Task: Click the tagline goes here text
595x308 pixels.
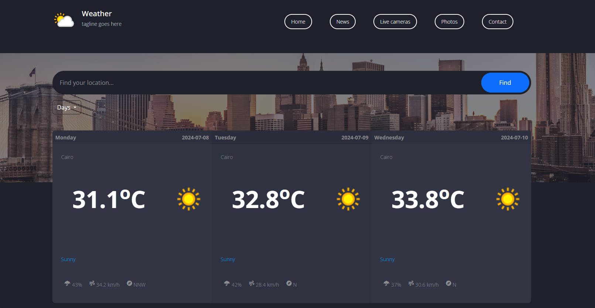Action: [102, 24]
